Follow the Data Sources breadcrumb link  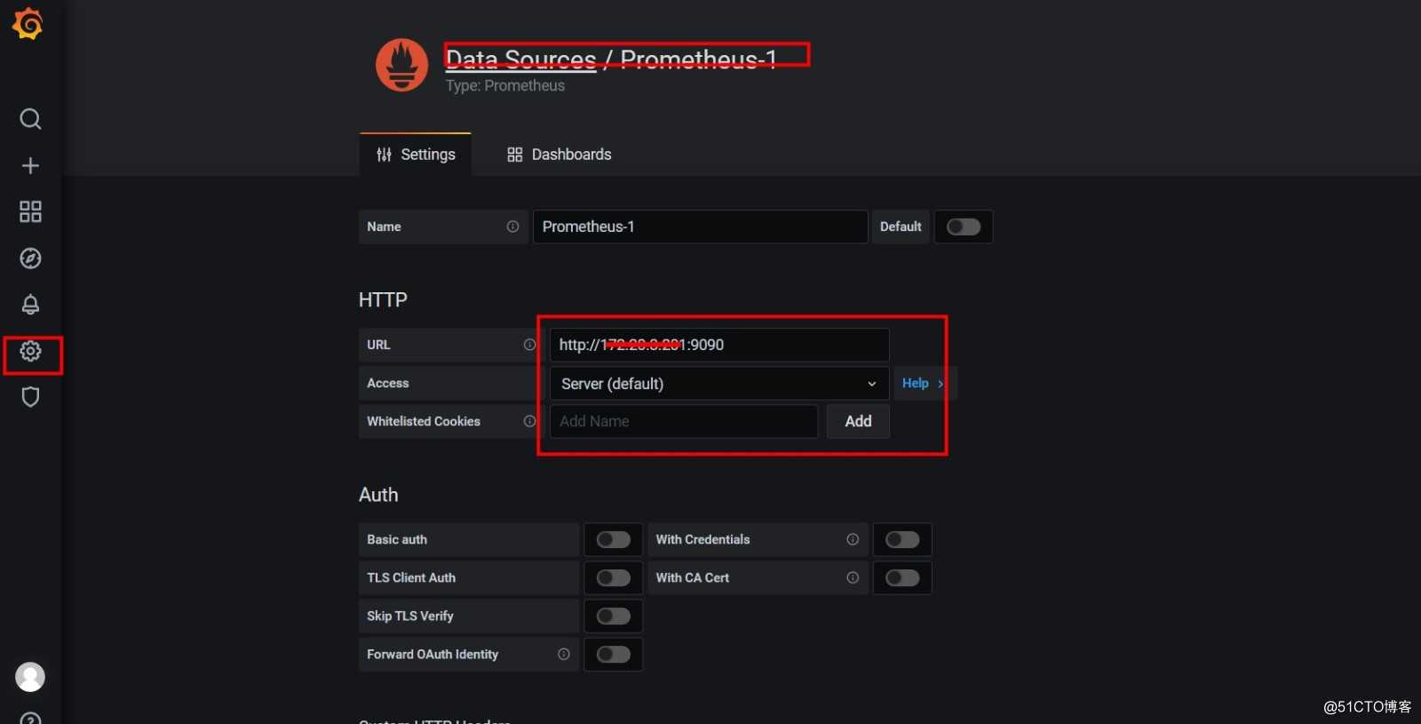521,60
